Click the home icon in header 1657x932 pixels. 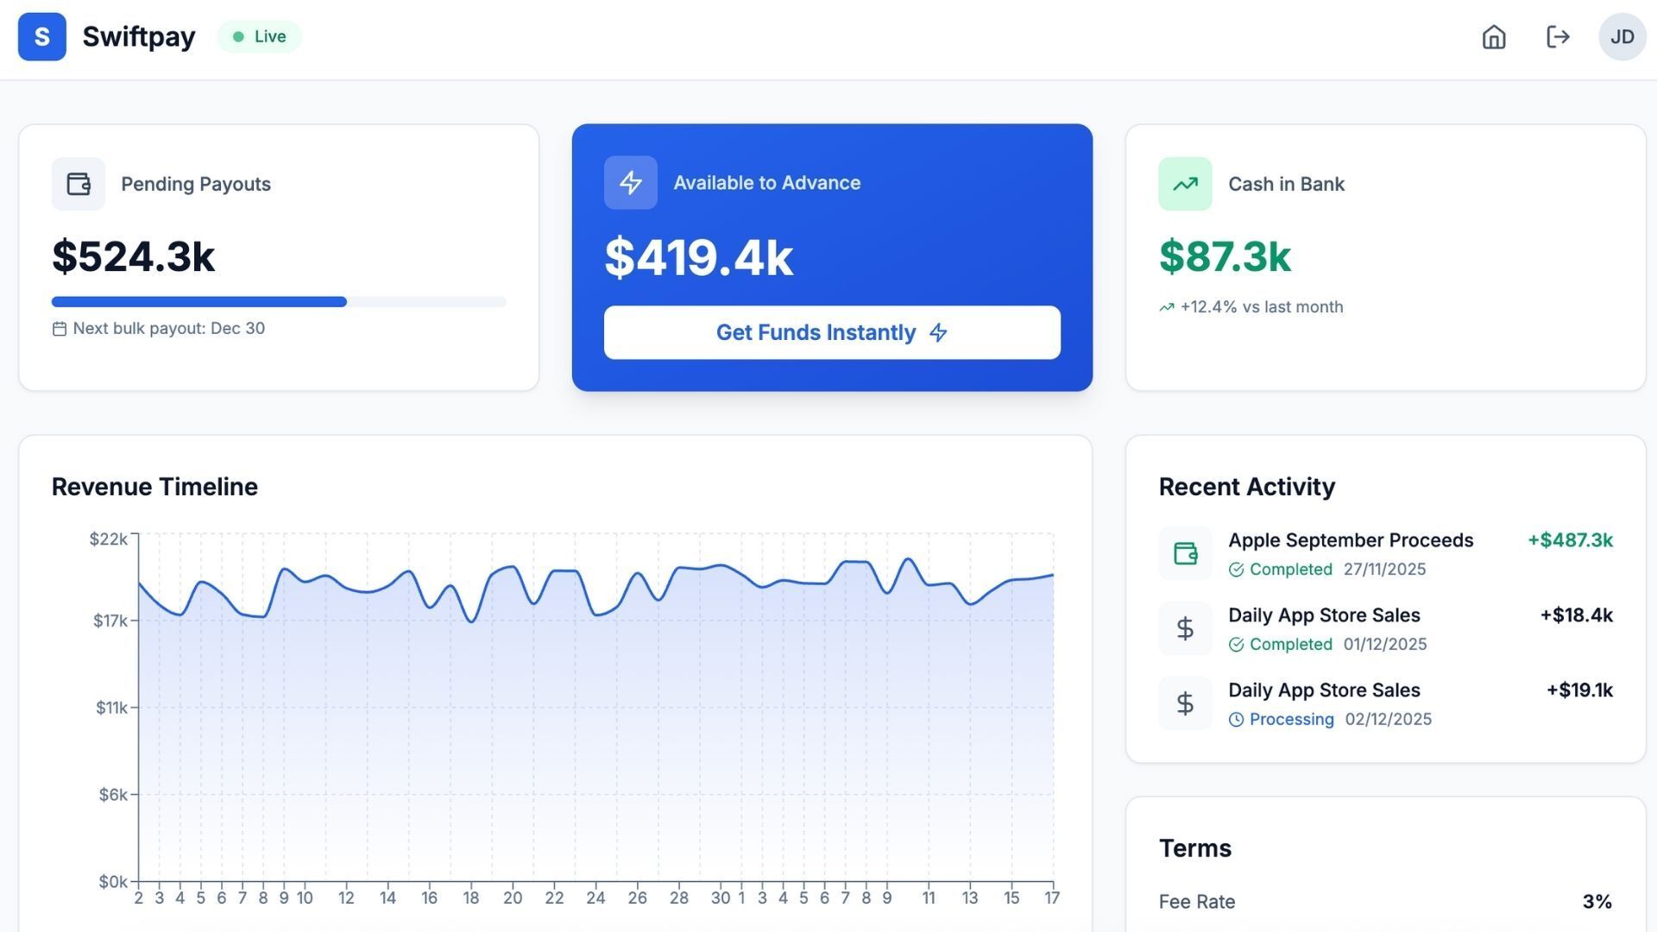click(x=1494, y=37)
